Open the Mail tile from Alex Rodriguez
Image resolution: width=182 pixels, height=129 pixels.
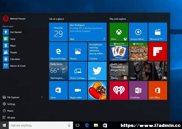[88, 32]
